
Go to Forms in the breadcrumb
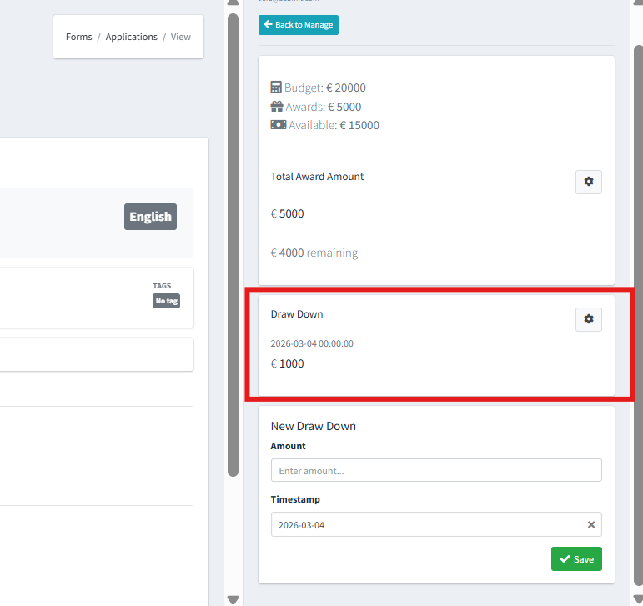point(79,37)
